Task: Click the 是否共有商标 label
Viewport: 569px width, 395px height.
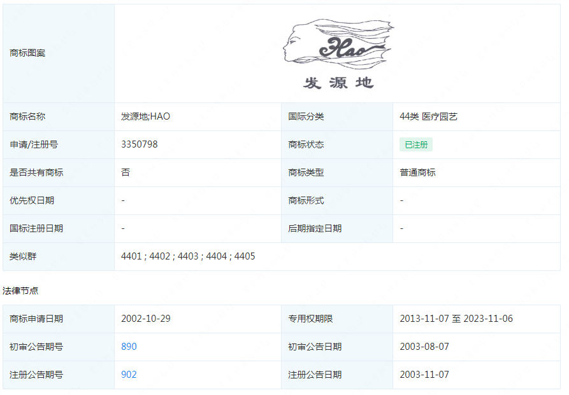Action: (36, 172)
